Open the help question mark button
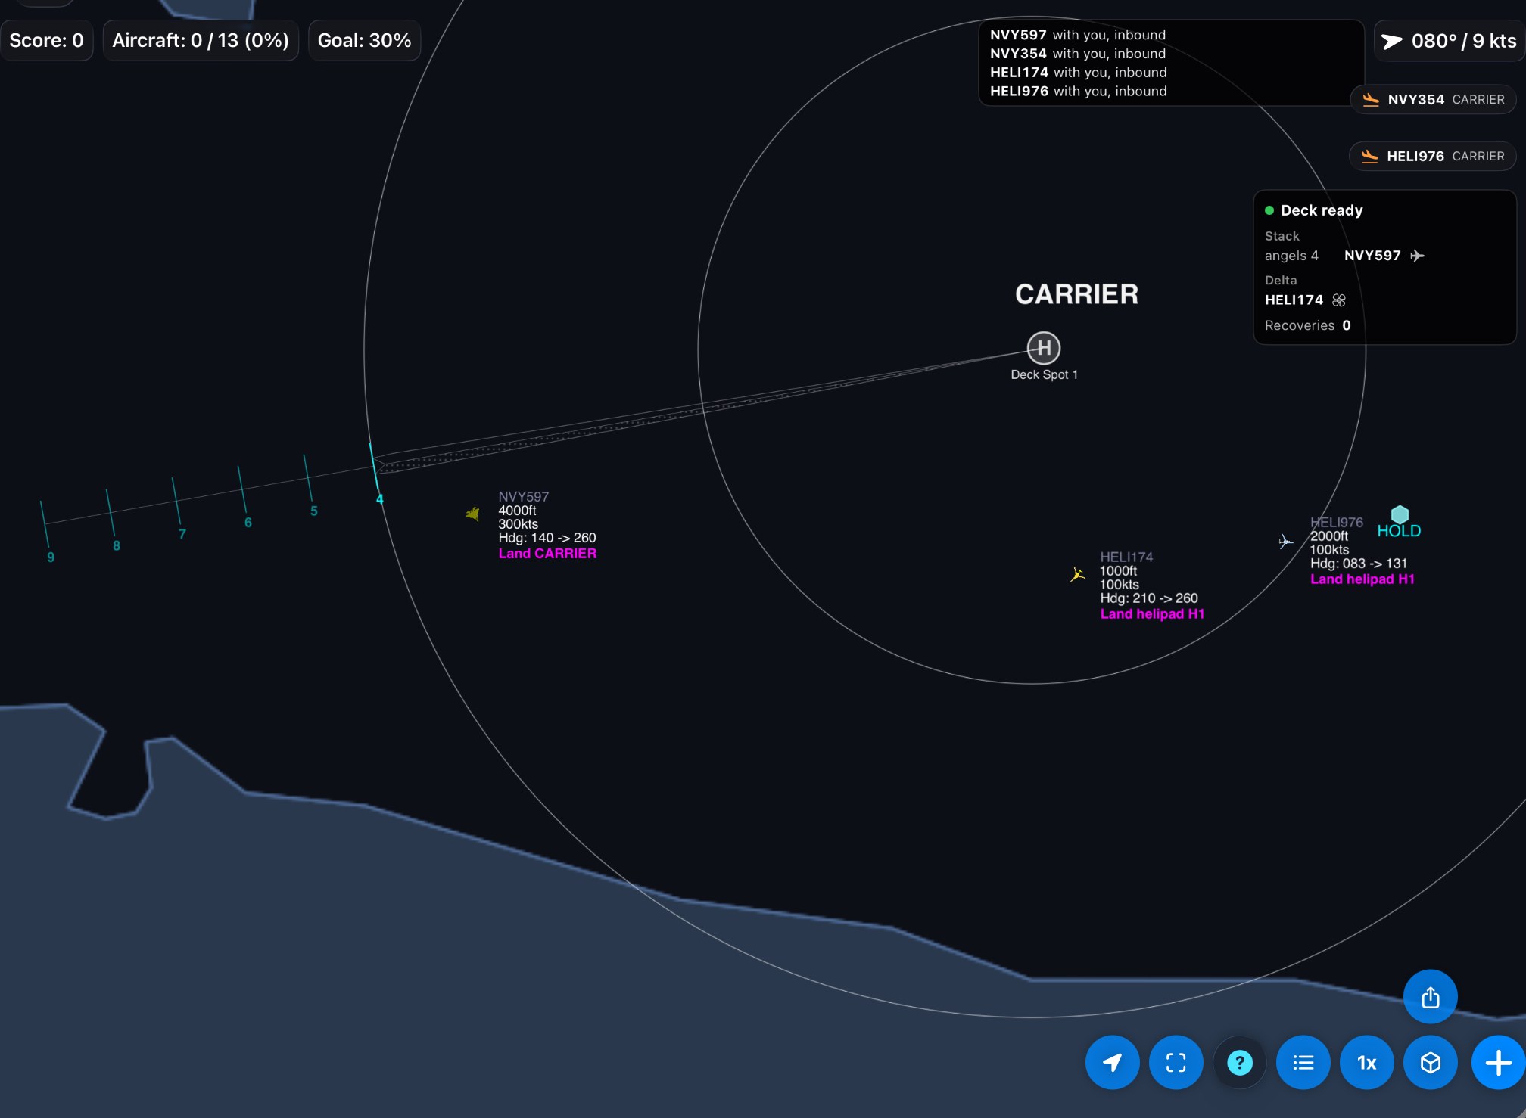The image size is (1526, 1118). (x=1239, y=1063)
